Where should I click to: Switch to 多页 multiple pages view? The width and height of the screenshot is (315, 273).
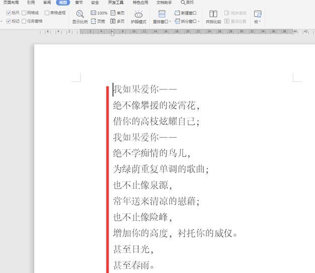118,21
